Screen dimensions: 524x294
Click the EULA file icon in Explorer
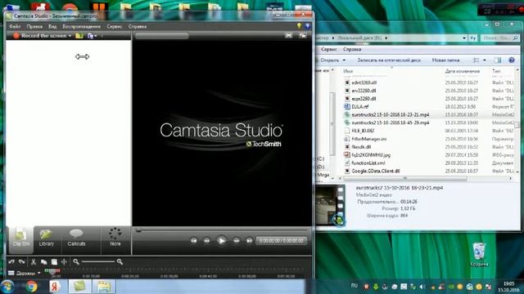point(347,107)
